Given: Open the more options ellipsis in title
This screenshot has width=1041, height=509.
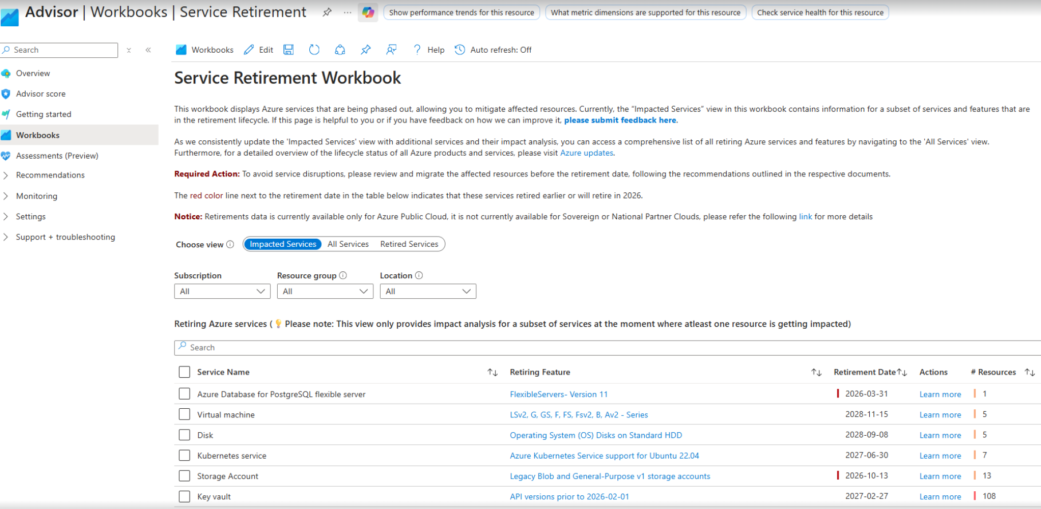Looking at the screenshot, I should pyautogui.click(x=348, y=12).
